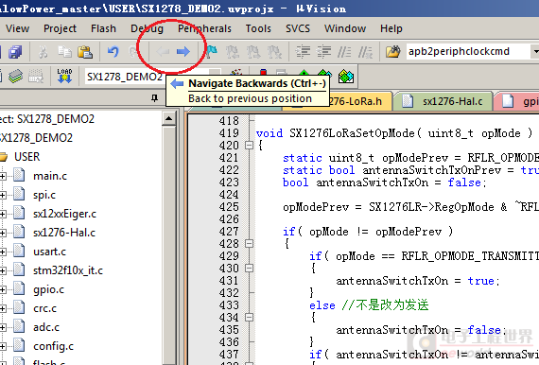Viewport: 539px width, 365px height.
Task: Collapse the if block at line 428
Action: [x=250, y=244]
